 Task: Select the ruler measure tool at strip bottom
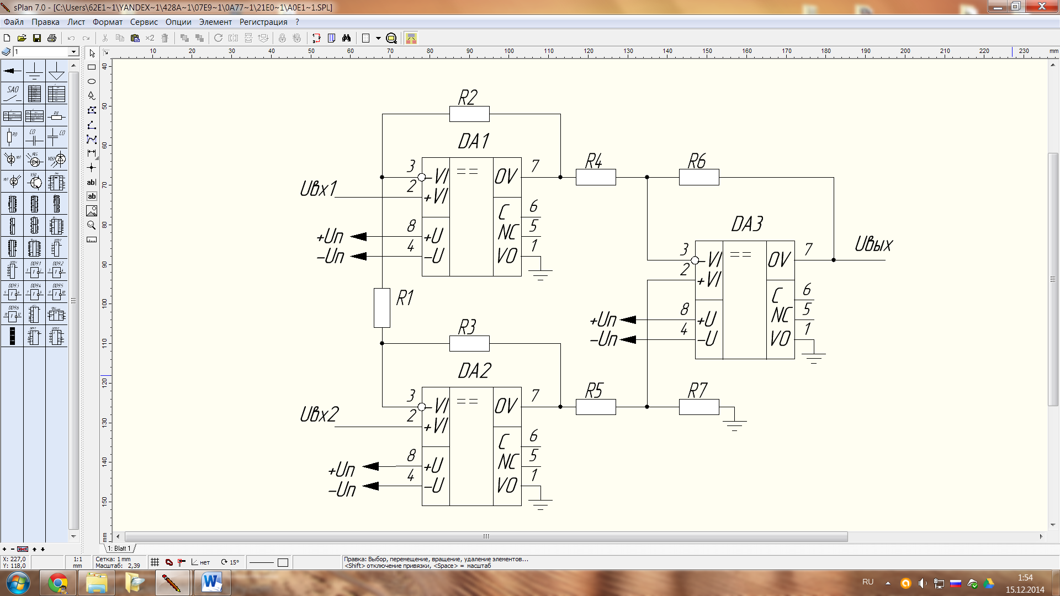pos(92,240)
